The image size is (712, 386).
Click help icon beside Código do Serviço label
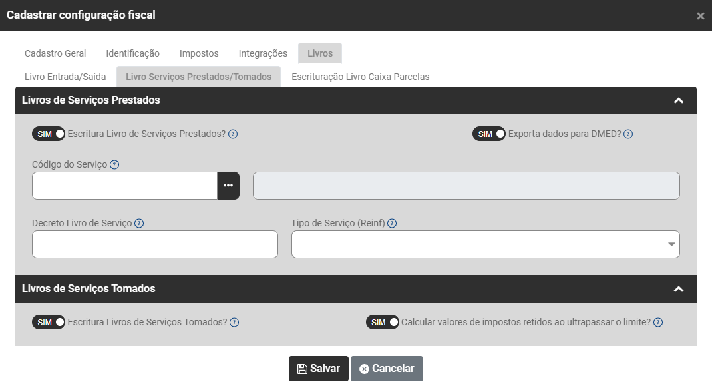(114, 164)
